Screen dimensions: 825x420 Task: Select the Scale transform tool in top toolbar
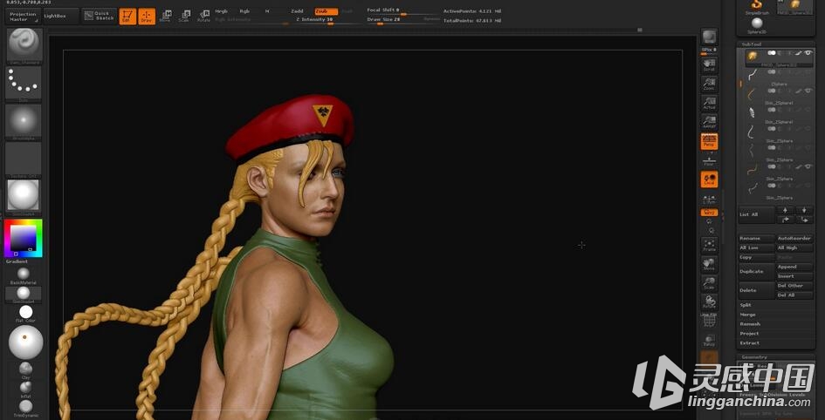coord(185,17)
